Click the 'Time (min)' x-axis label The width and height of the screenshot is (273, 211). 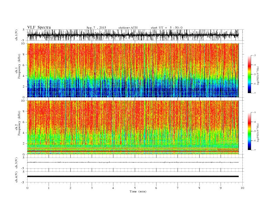[138, 191]
